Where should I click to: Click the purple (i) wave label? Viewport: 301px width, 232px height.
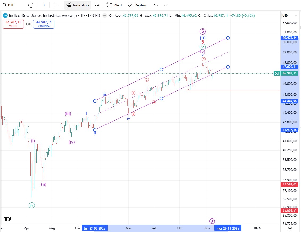(33, 141)
